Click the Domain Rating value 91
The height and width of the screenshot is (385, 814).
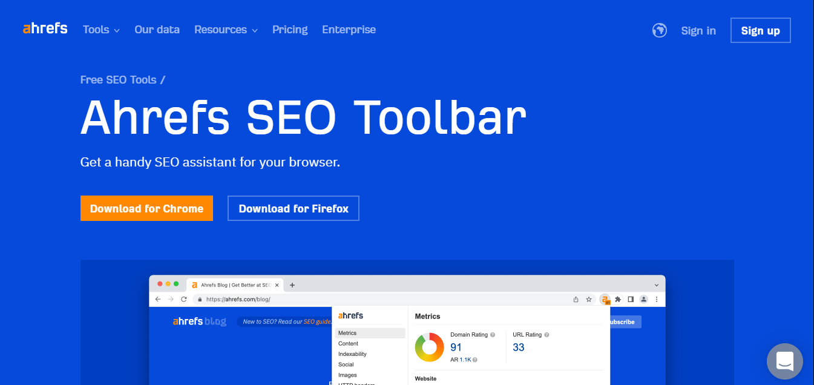click(x=456, y=347)
